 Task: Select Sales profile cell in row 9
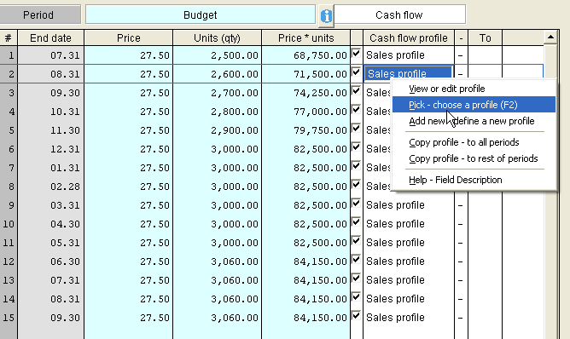409,205
